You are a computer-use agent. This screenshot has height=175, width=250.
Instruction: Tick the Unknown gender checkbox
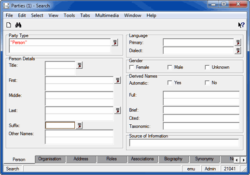tap(207, 67)
